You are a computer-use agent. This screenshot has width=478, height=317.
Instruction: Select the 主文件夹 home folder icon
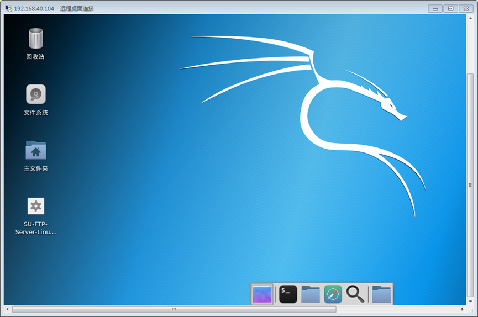[36, 150]
